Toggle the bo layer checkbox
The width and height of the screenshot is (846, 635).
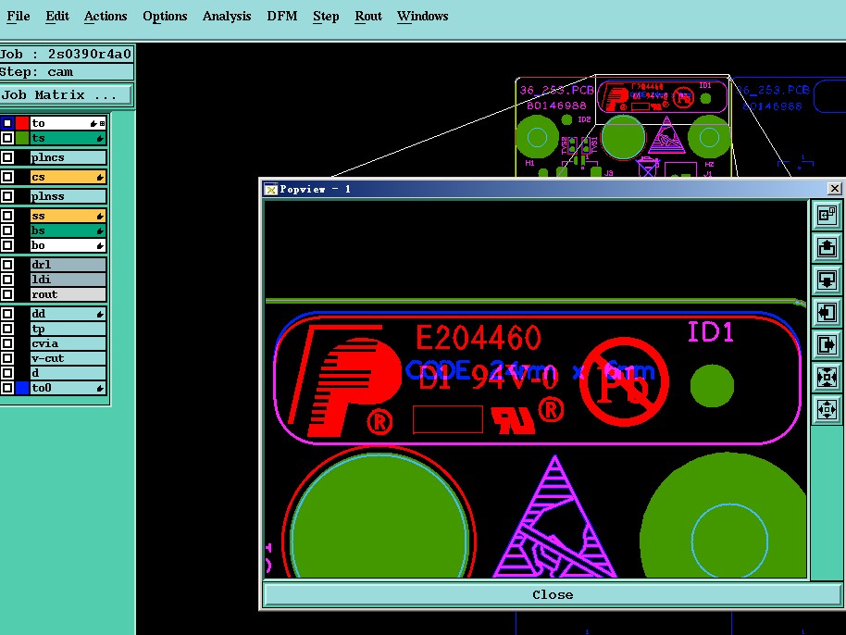tap(7, 245)
